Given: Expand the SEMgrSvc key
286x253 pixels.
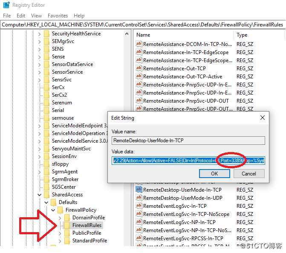Looking at the screenshot, I should coord(39,41).
